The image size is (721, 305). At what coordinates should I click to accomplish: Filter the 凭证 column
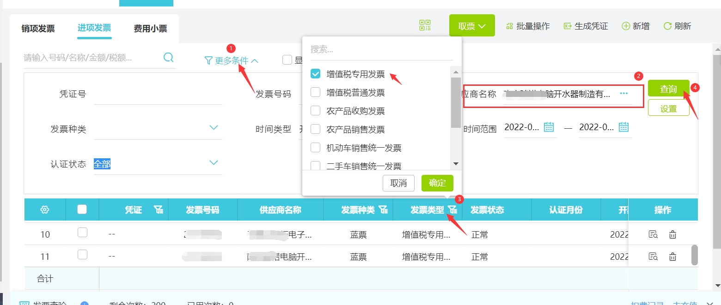(159, 210)
